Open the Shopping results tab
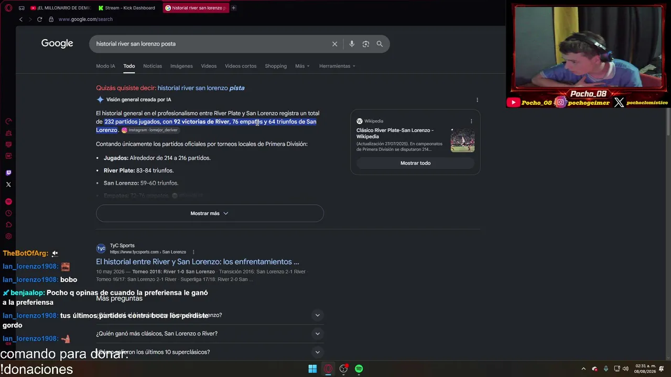Screen dimensions: 671x377 point(276,66)
